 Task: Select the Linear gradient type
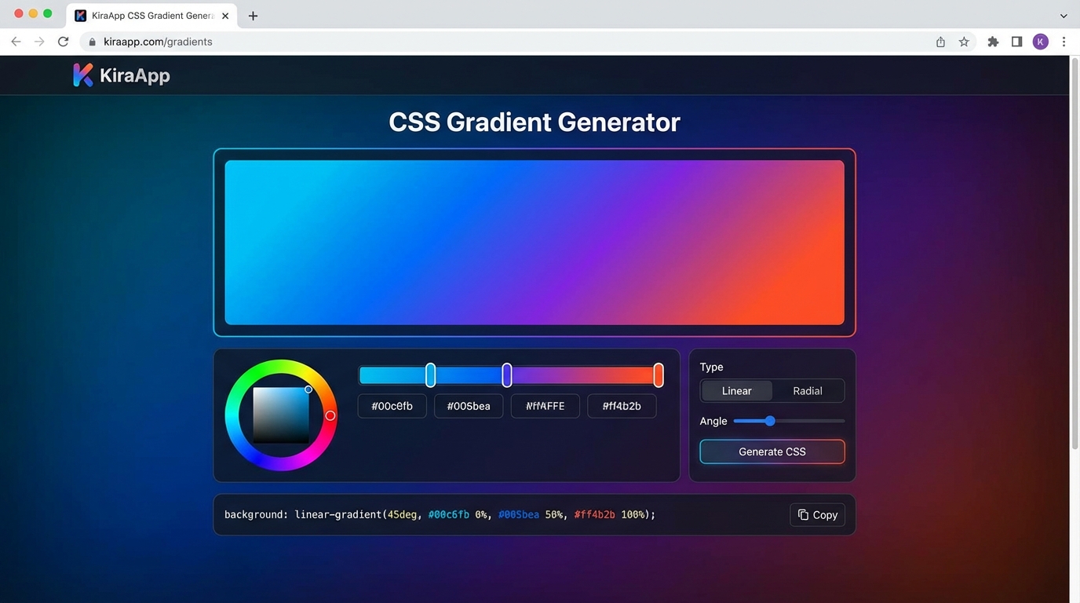pos(736,390)
